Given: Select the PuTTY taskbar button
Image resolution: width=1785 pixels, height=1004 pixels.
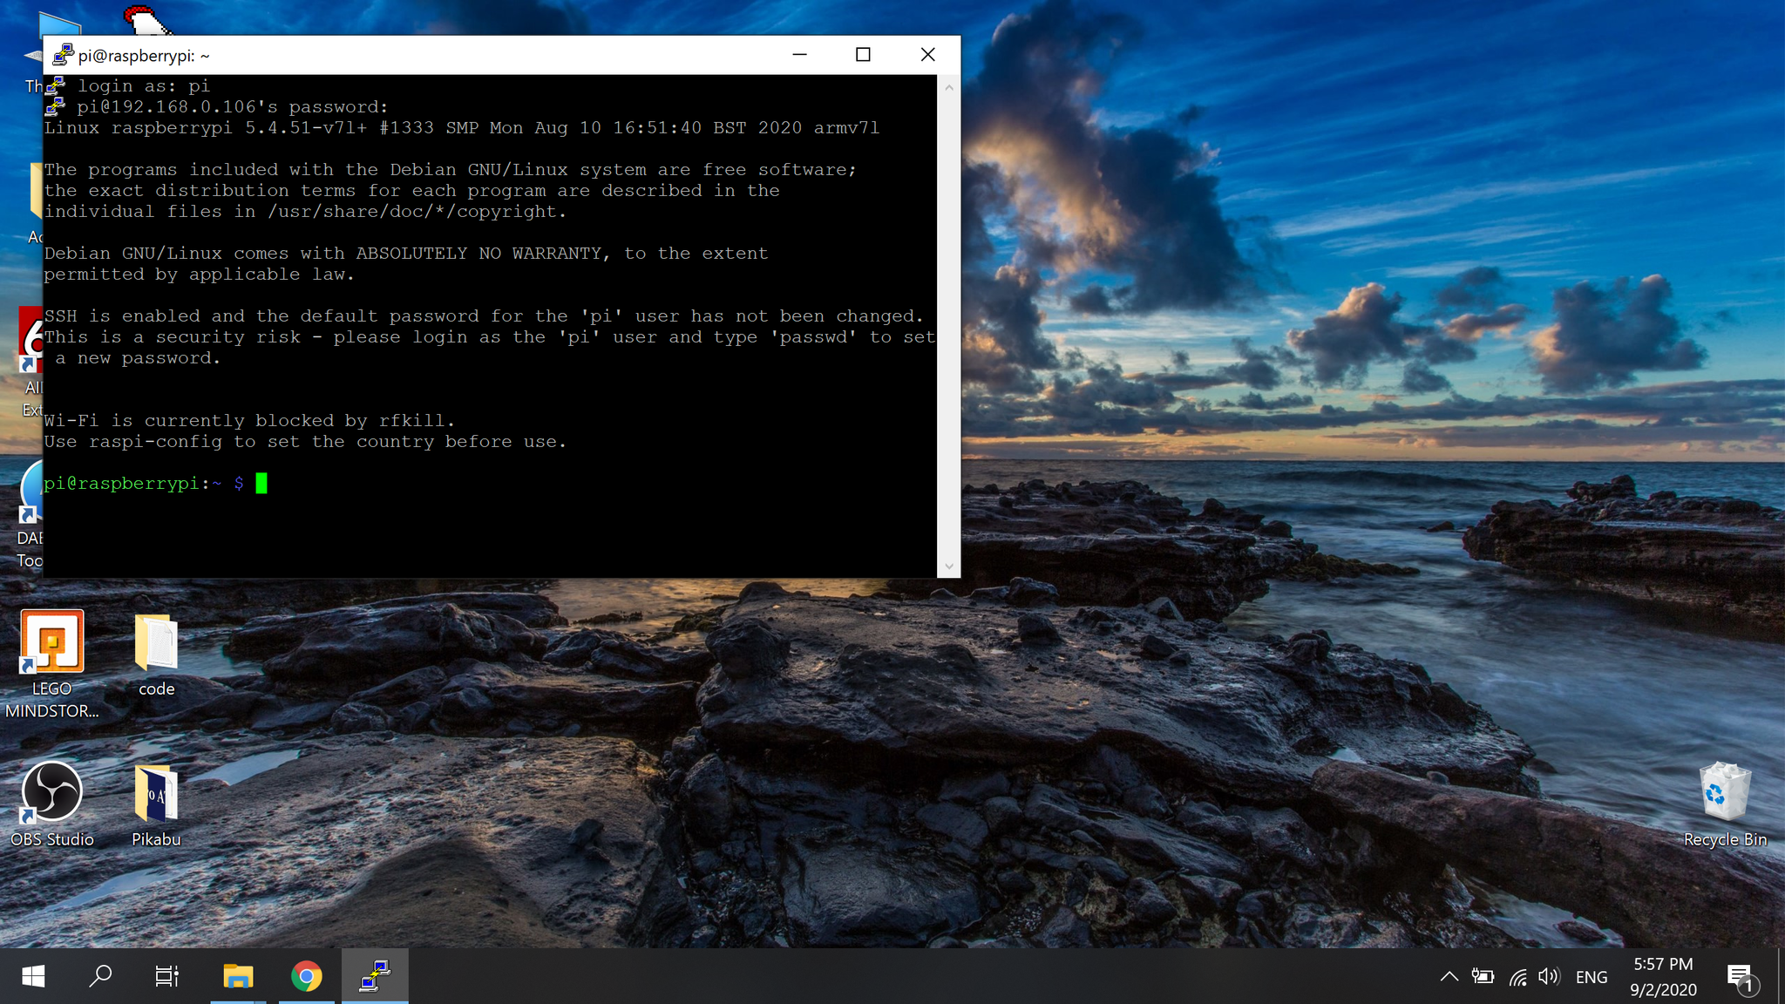Looking at the screenshot, I should point(375,976).
